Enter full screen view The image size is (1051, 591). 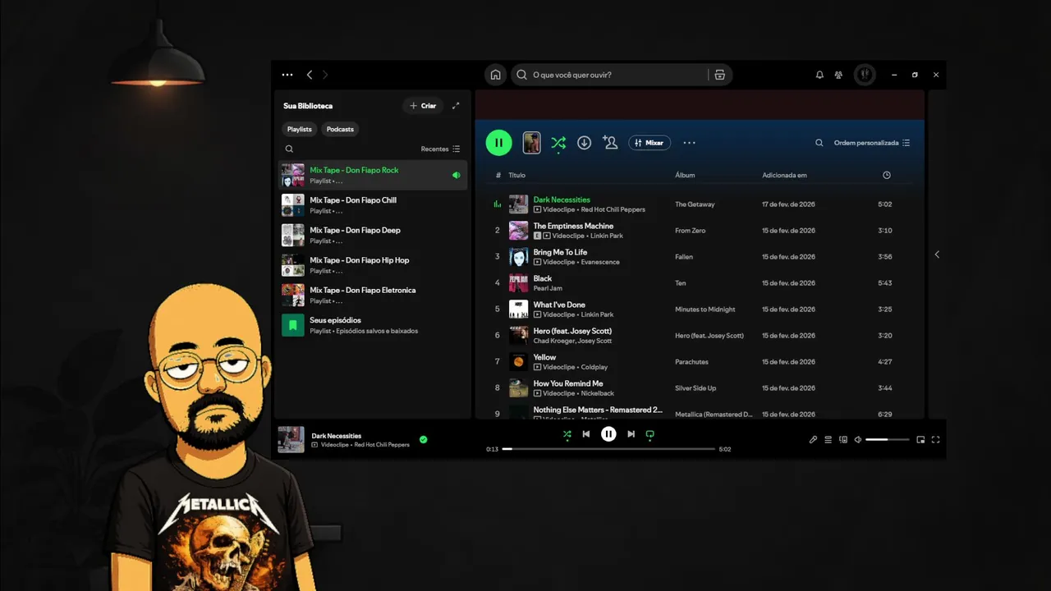pos(935,440)
